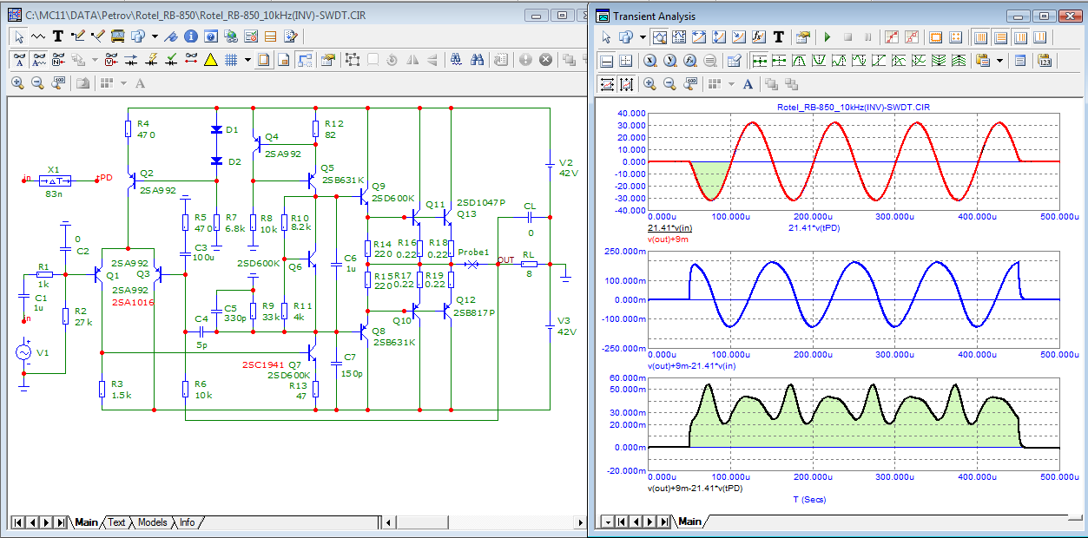Click the Probe1 label in schematic
The height and width of the screenshot is (538, 1088).
pyautogui.click(x=473, y=253)
